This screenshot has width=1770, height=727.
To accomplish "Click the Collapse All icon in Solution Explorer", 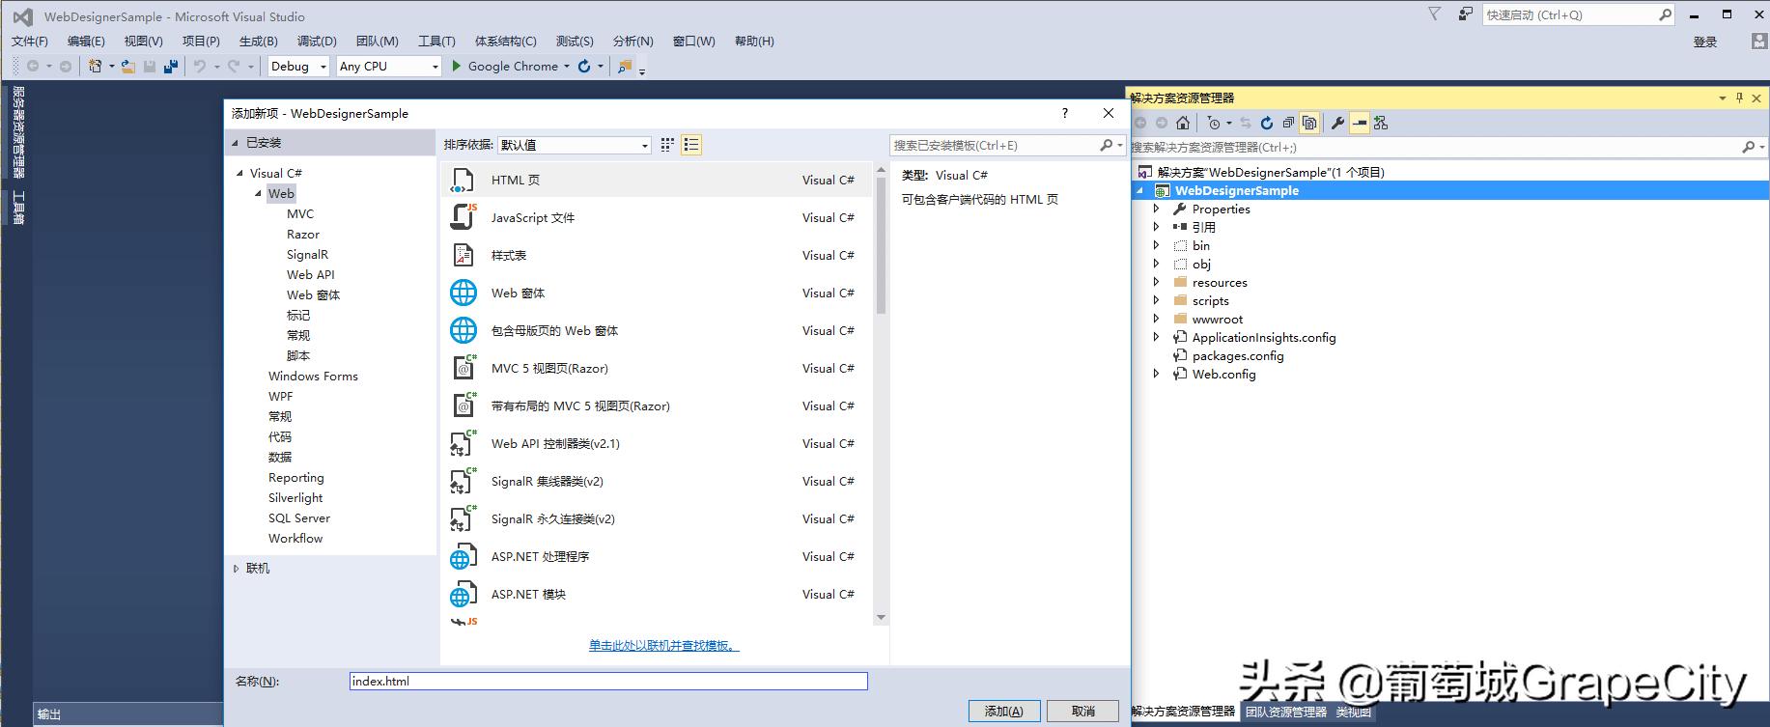I will tap(1287, 123).
